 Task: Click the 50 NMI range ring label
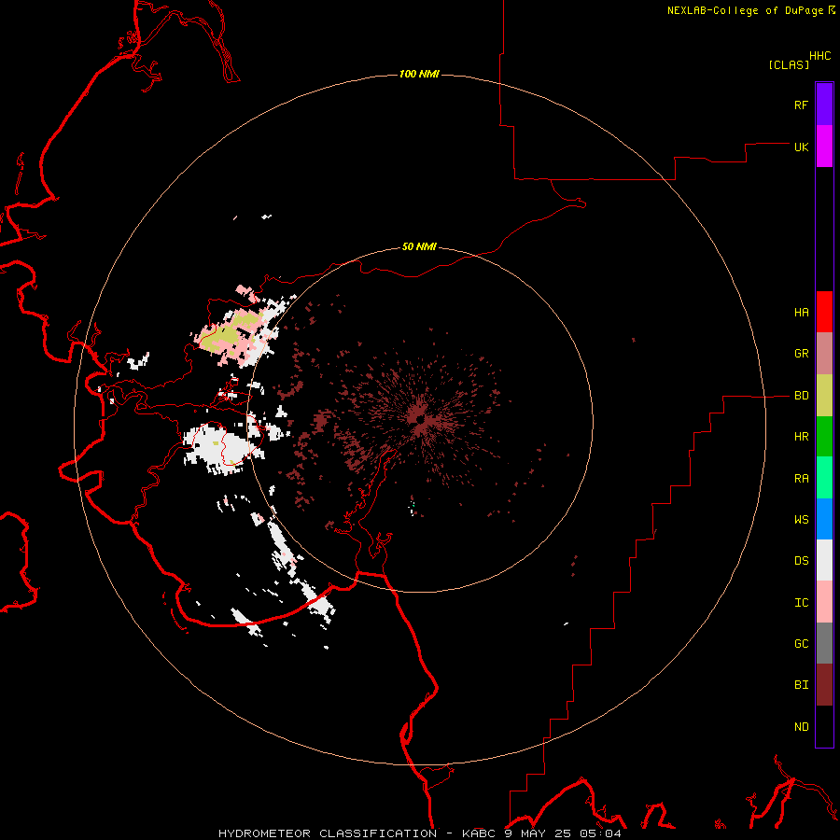[419, 247]
